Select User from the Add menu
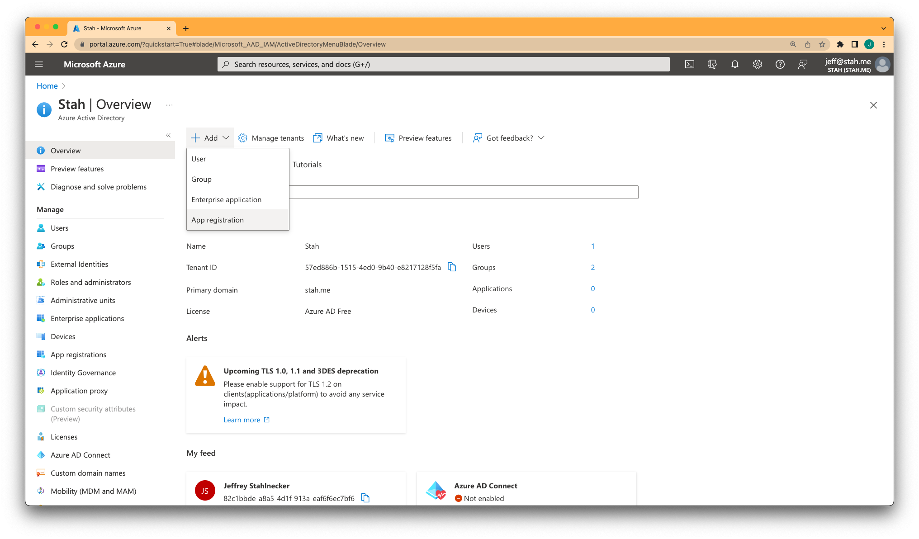This screenshot has height=539, width=919. point(199,158)
